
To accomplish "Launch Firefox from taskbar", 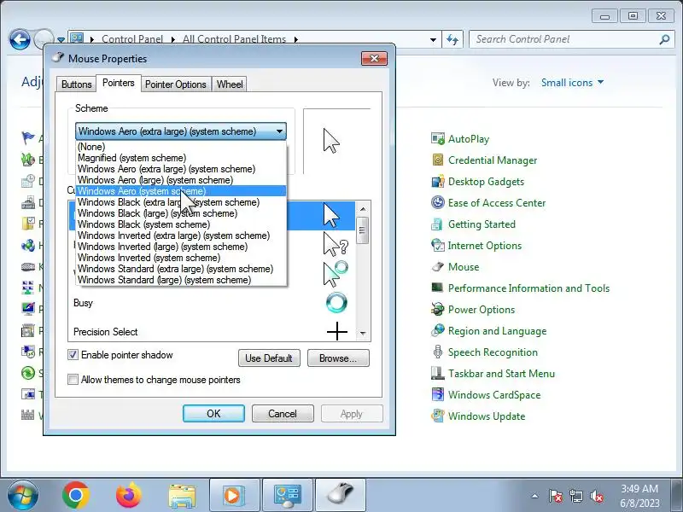I will pyautogui.click(x=129, y=496).
